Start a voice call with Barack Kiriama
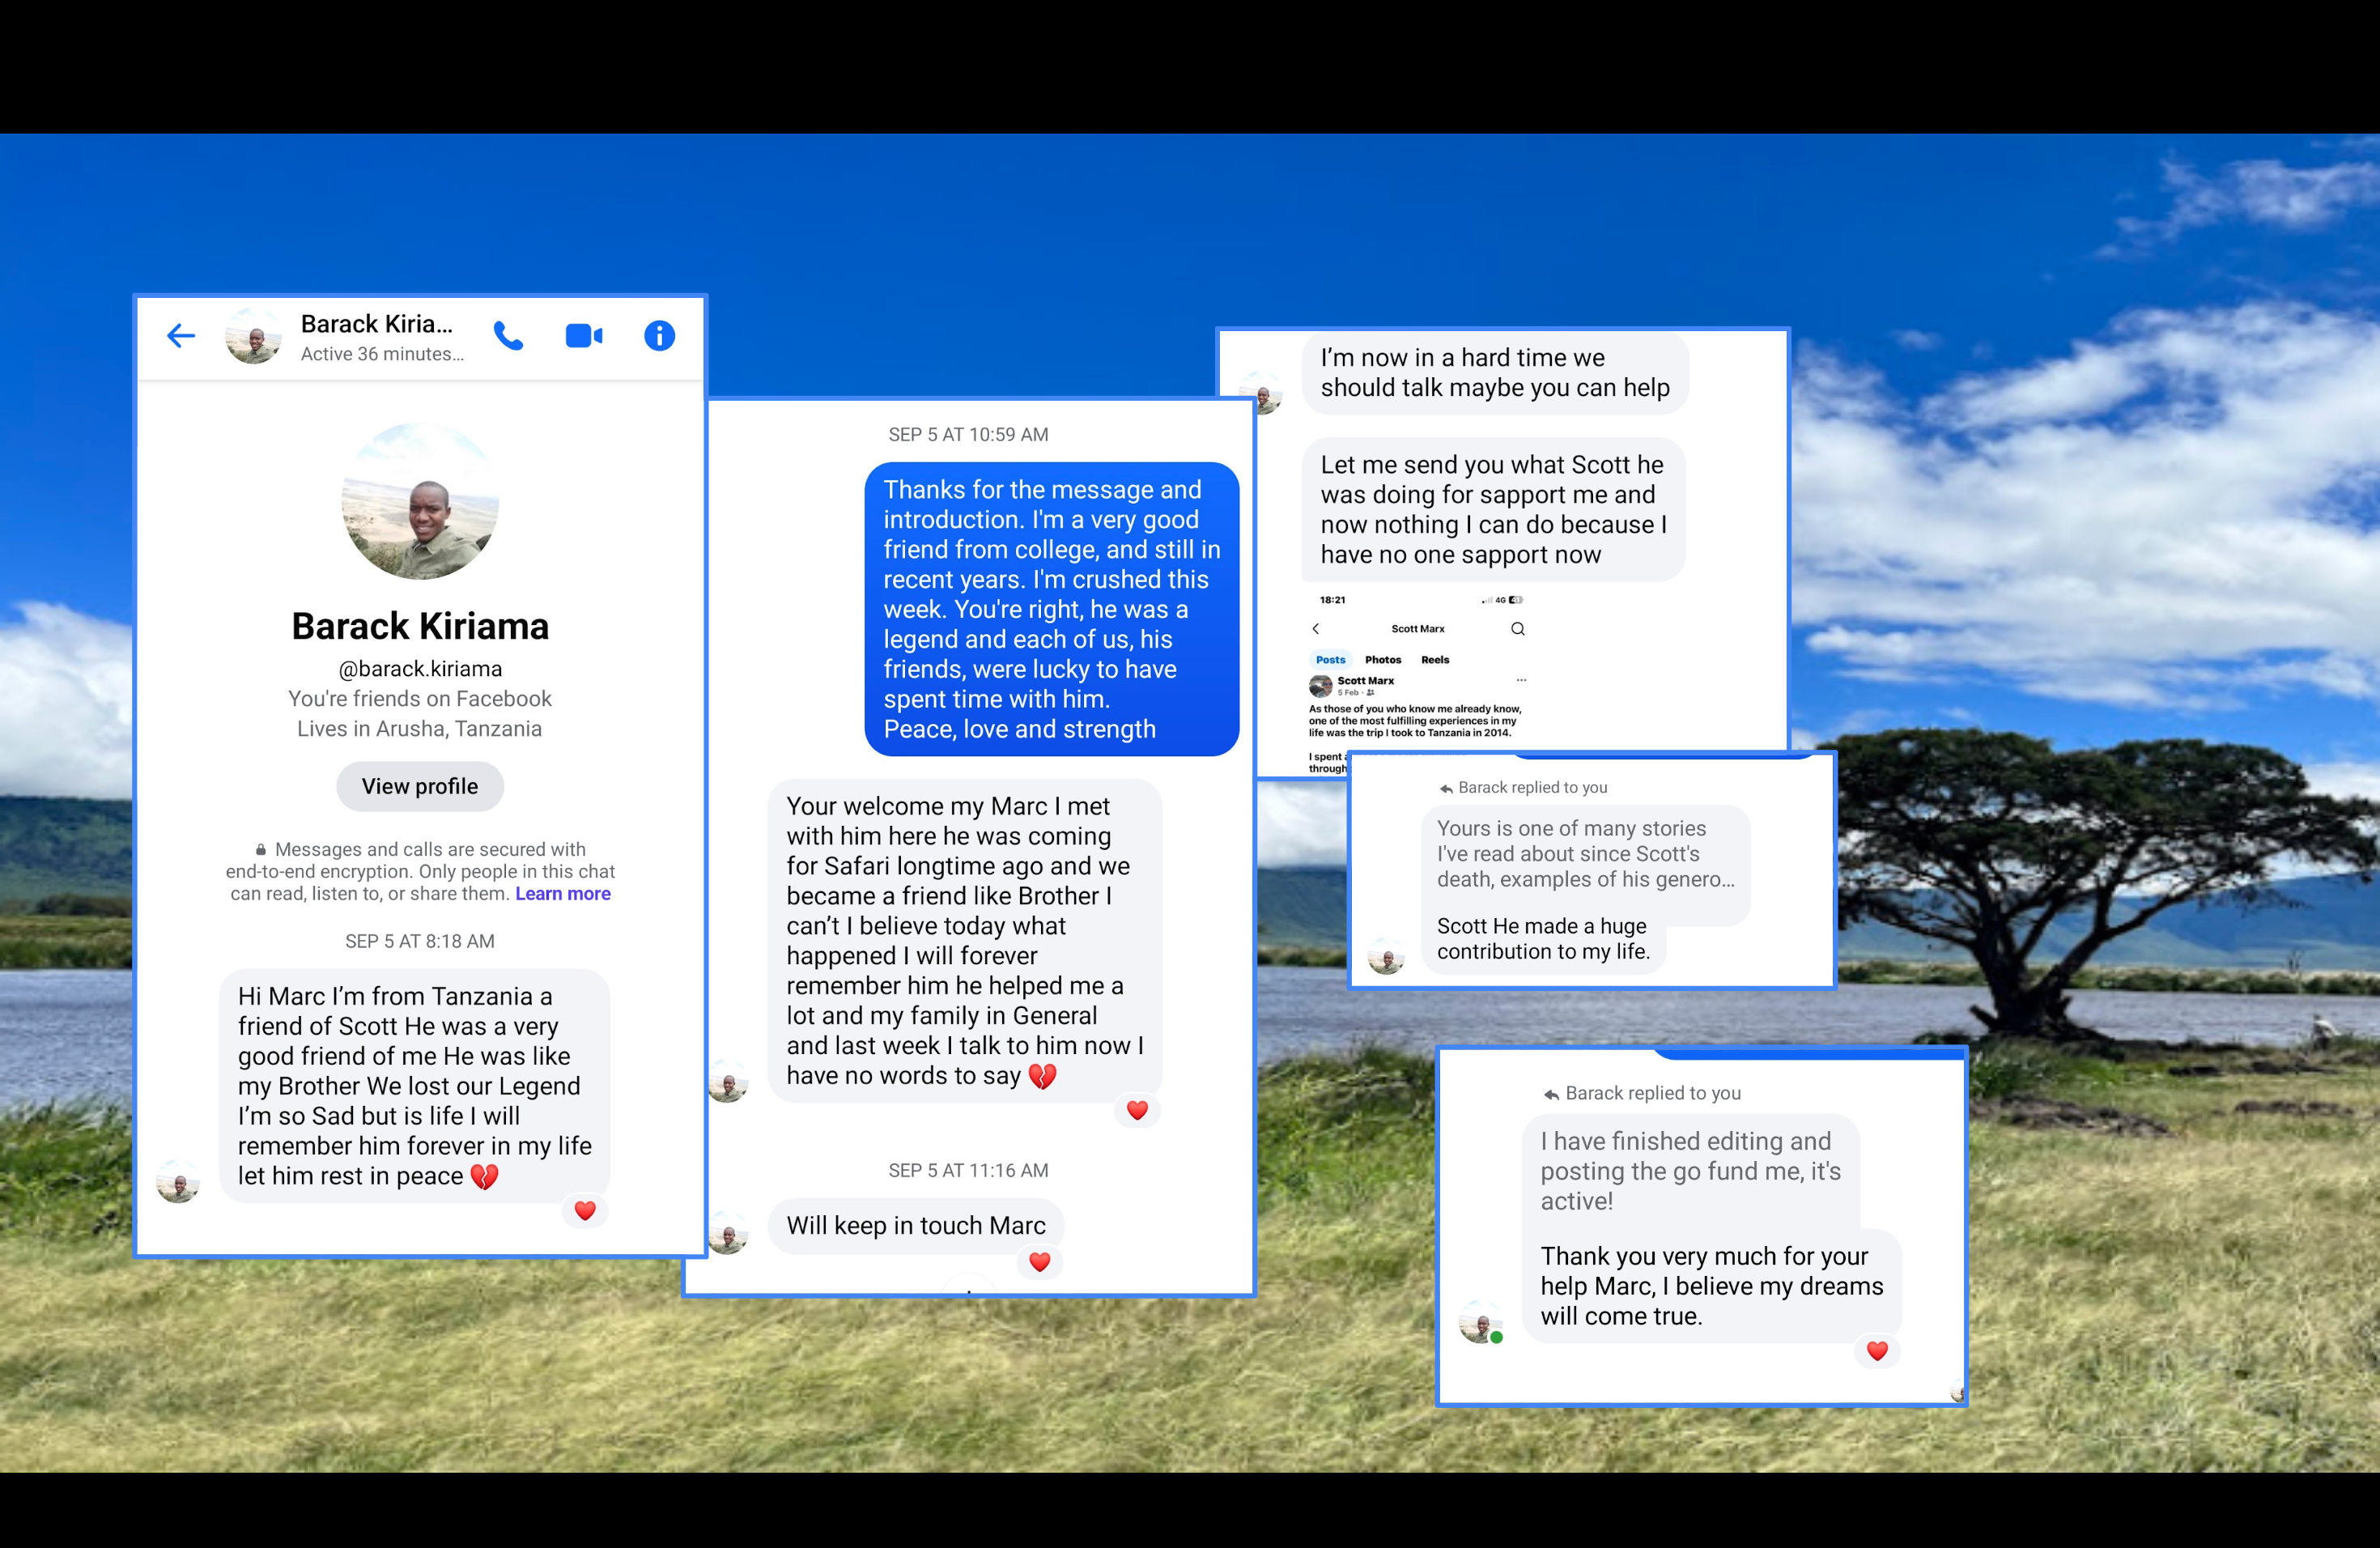The height and width of the screenshot is (1548, 2380). click(x=509, y=336)
